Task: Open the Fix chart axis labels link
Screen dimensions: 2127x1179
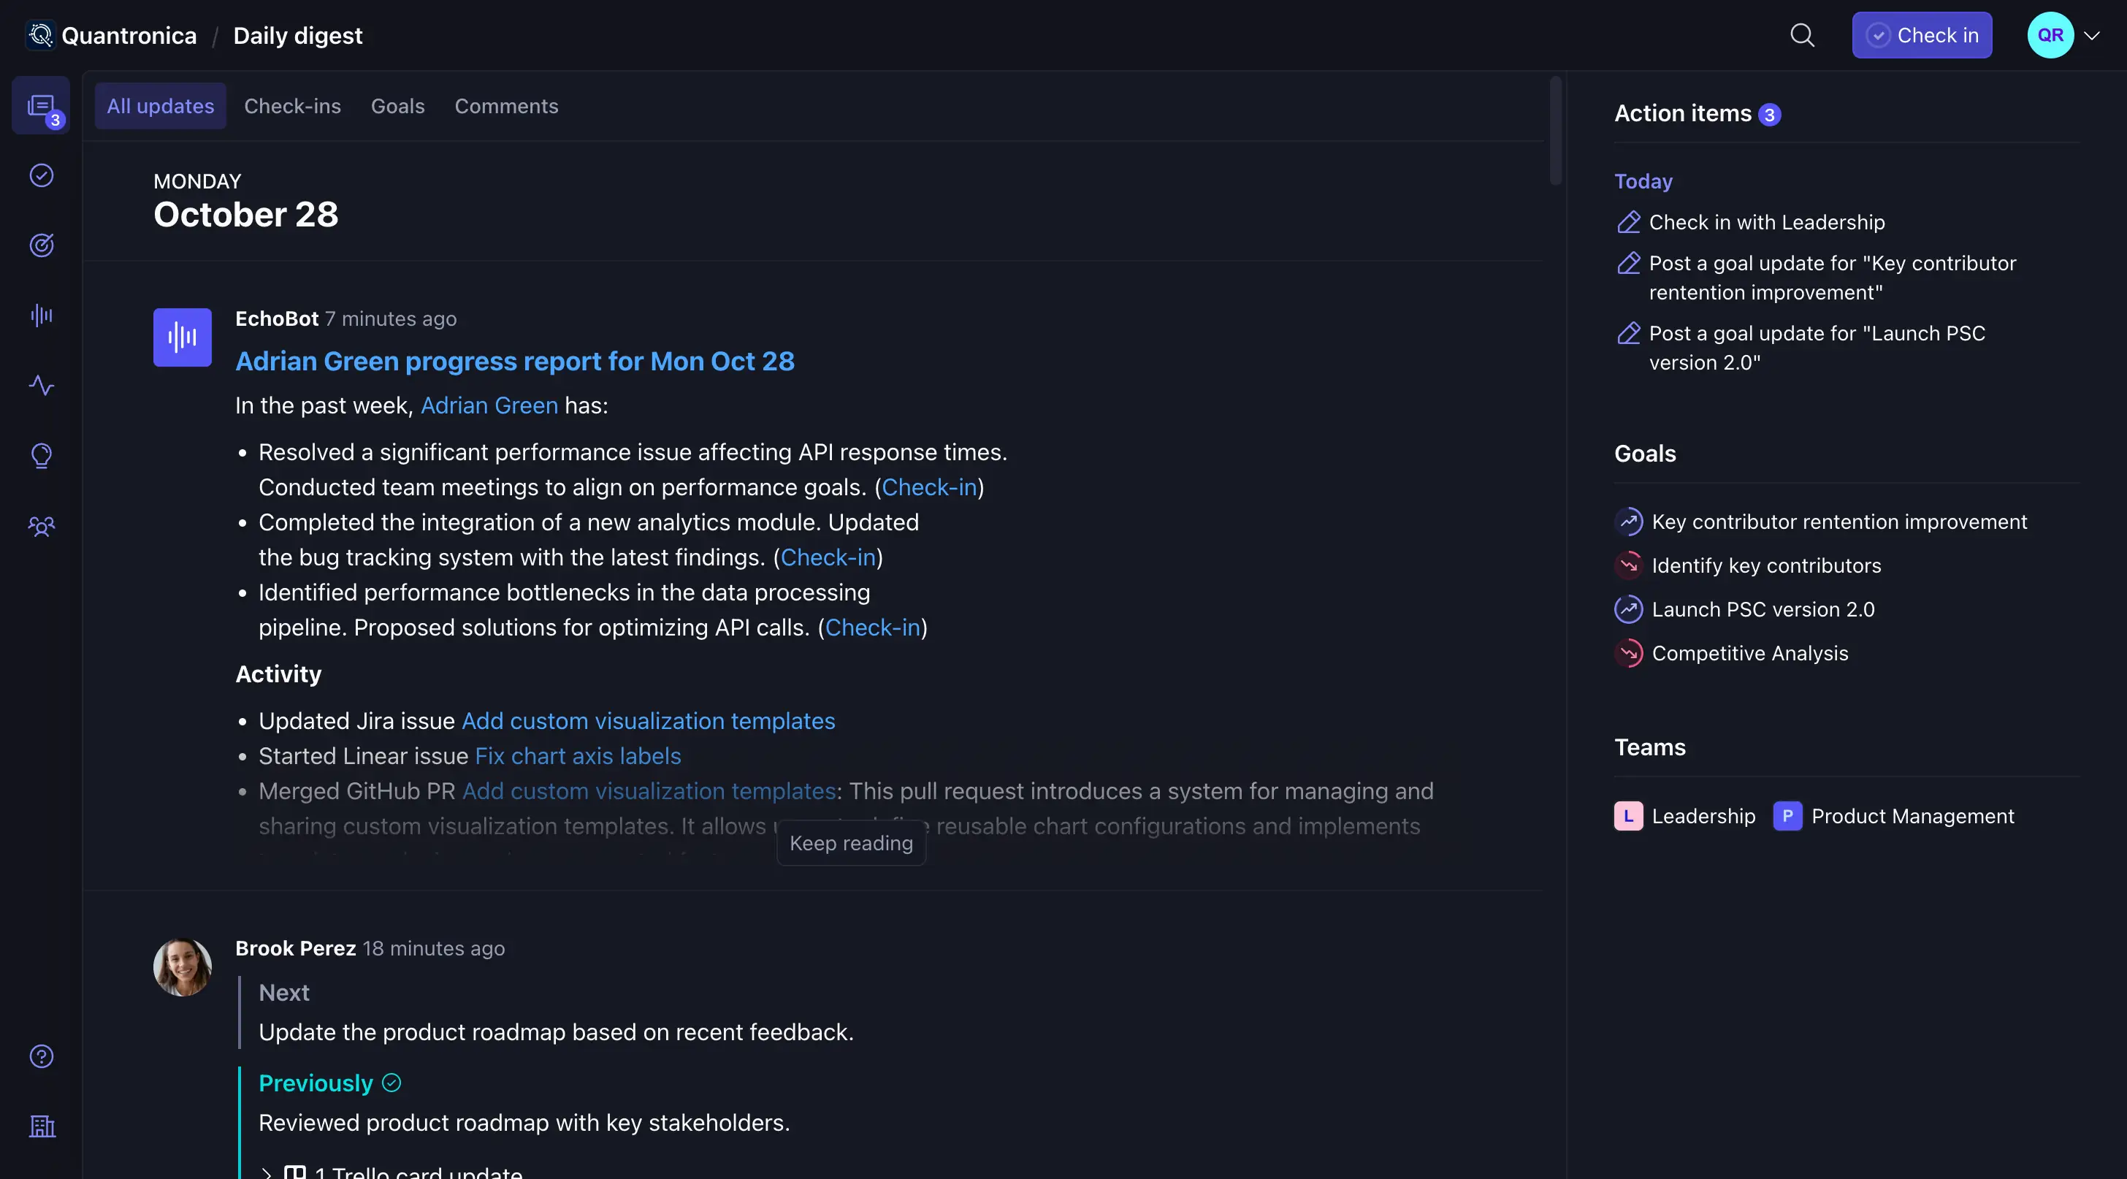Action: point(578,756)
